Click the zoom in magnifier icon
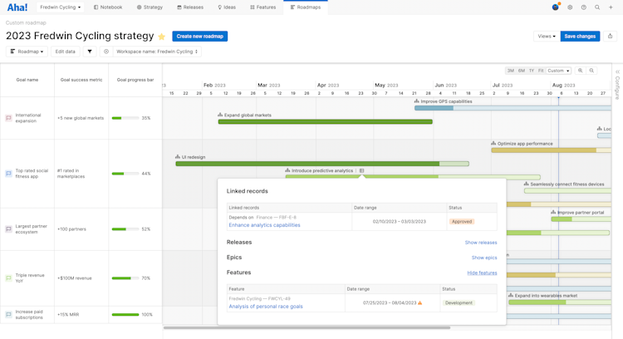This screenshot has height=339, width=623. 581,71
